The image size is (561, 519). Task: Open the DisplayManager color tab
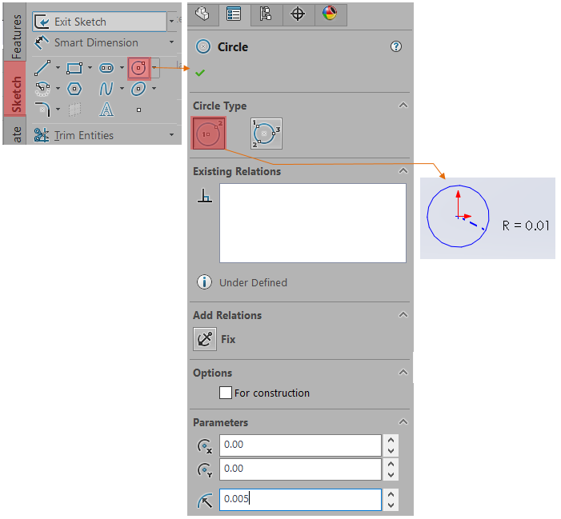[x=330, y=14]
